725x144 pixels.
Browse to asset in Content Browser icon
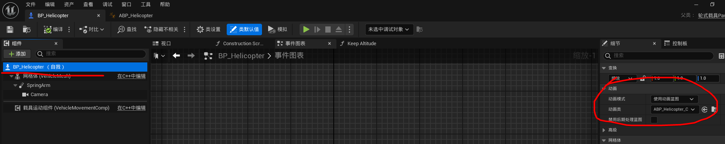(x=26, y=29)
